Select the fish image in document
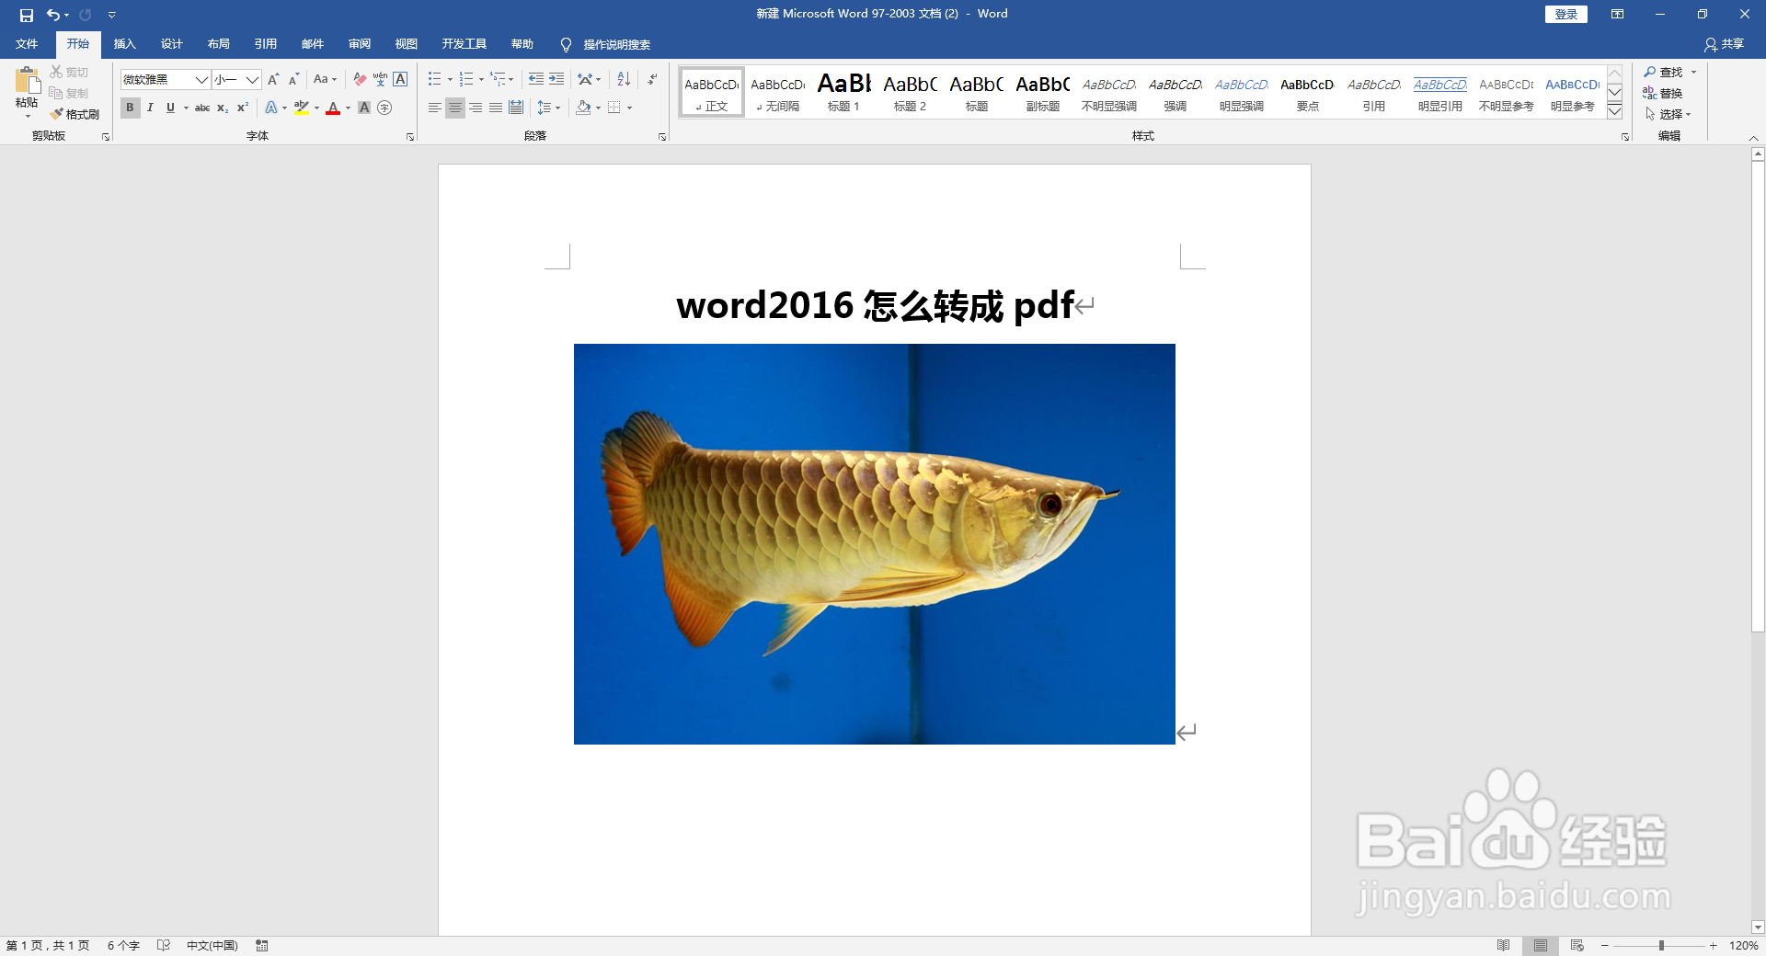This screenshot has width=1766, height=956. 874,544
